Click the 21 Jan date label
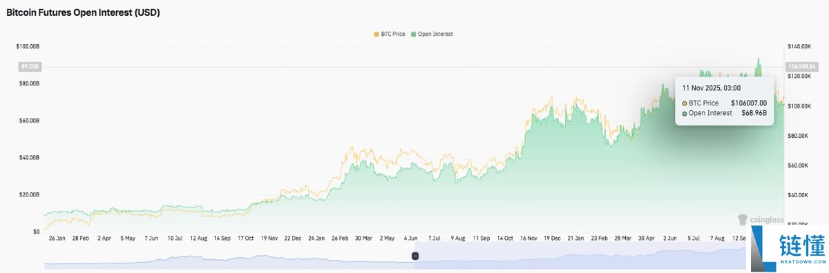 click(575, 238)
